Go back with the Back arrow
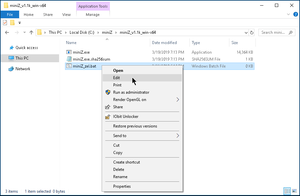The image size is (300, 196). click(x=7, y=32)
